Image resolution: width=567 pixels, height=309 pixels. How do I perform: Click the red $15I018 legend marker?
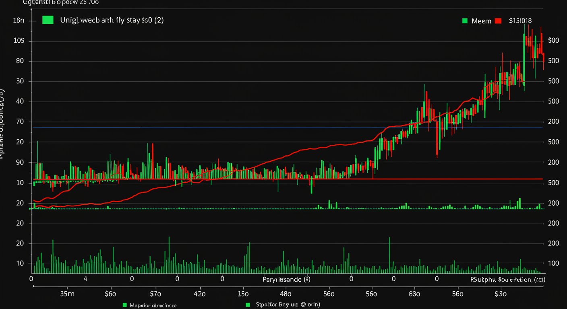coord(498,21)
